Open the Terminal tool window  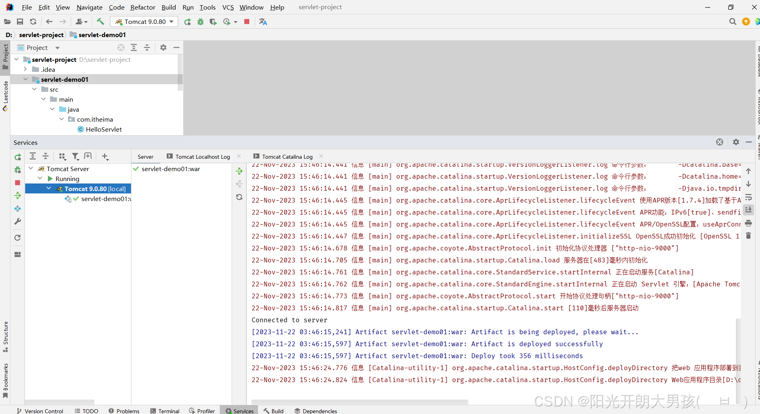point(165,411)
